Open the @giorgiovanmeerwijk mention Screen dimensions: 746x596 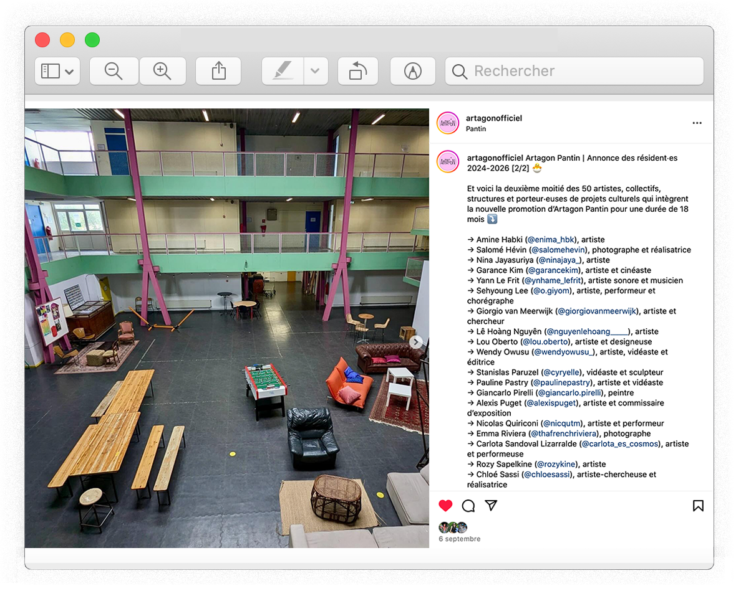pyautogui.click(x=596, y=311)
